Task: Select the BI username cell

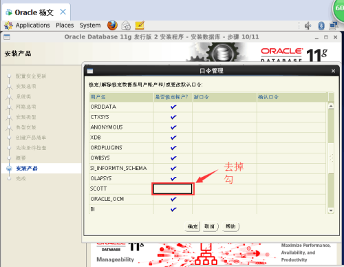Action: pyautogui.click(x=121, y=209)
